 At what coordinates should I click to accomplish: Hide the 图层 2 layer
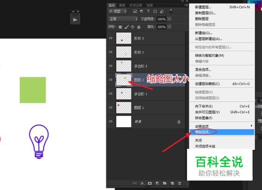[111, 80]
